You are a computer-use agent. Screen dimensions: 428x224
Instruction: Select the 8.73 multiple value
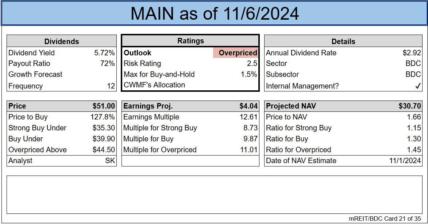(x=250, y=128)
